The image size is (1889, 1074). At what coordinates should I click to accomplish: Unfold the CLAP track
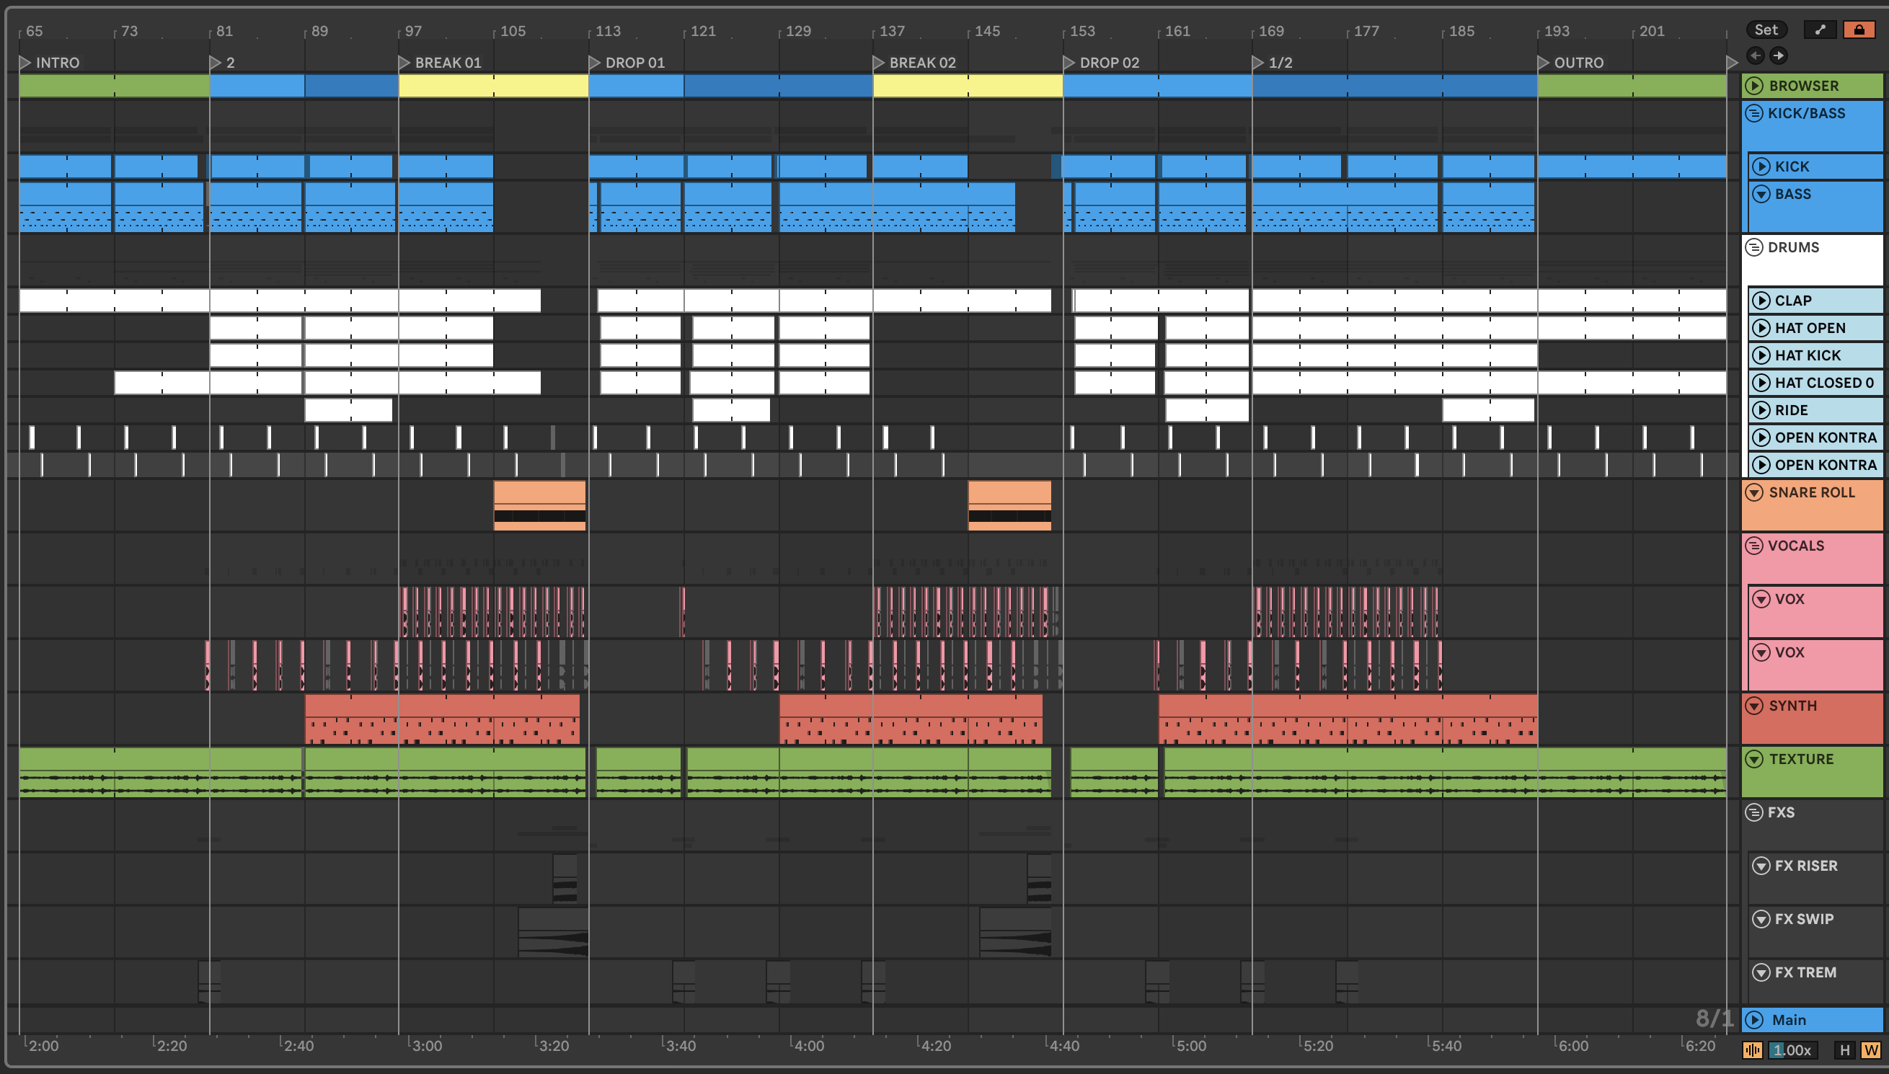pos(1761,301)
